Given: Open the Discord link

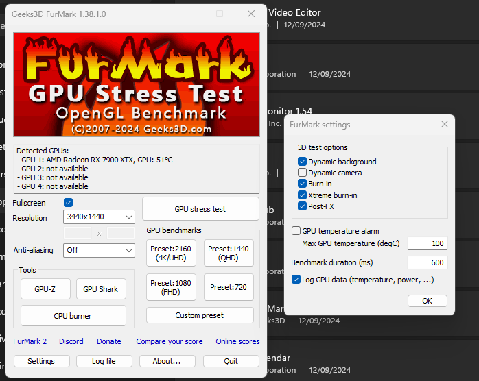Looking at the screenshot, I should (x=71, y=341).
